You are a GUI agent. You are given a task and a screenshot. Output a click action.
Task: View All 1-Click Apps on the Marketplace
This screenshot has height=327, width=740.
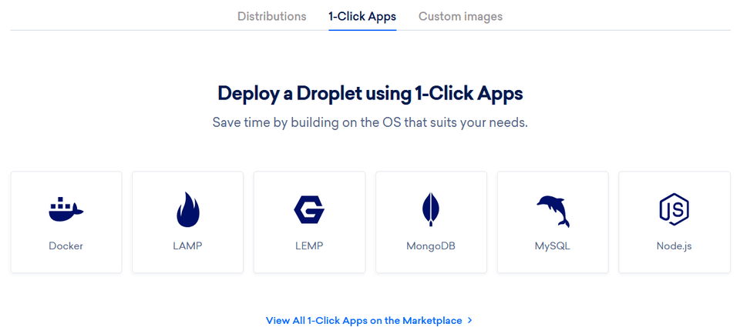[x=364, y=320]
